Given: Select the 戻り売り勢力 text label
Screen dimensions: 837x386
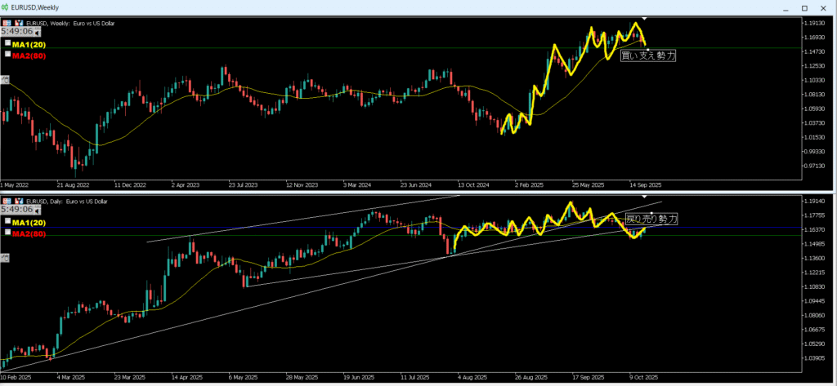Looking at the screenshot, I should click(x=651, y=219).
